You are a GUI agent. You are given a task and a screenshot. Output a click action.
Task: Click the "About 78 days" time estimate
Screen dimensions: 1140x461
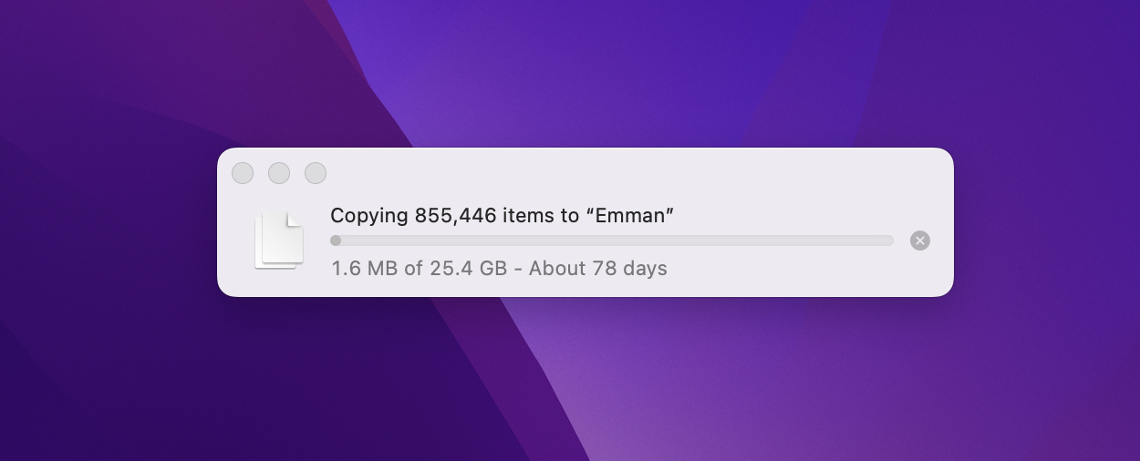[x=598, y=269]
